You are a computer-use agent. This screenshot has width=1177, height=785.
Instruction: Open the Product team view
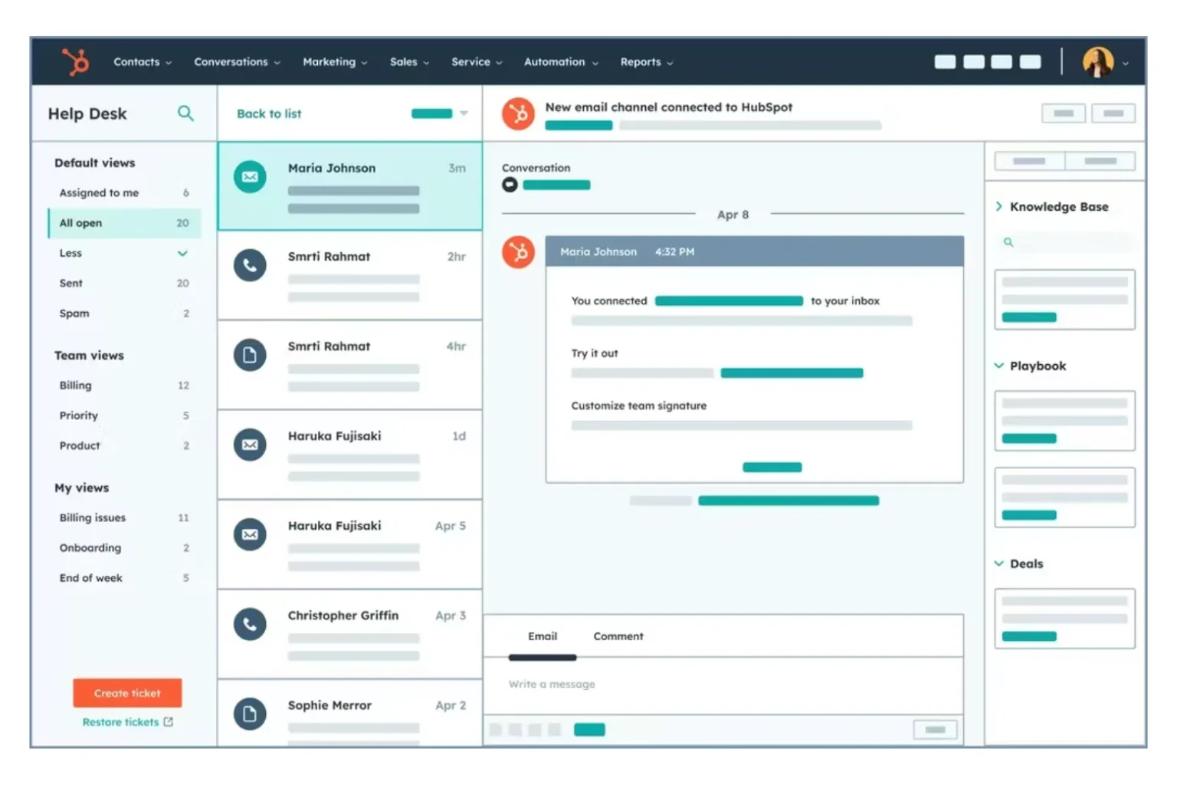pos(124,445)
